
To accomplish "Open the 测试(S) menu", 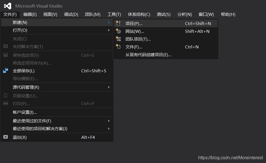I will coord(164,14).
